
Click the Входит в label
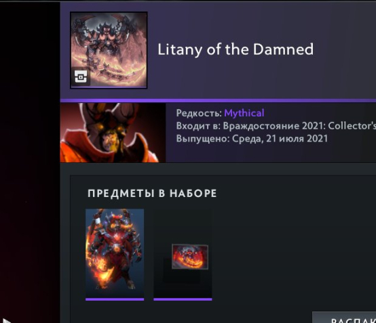coord(198,126)
